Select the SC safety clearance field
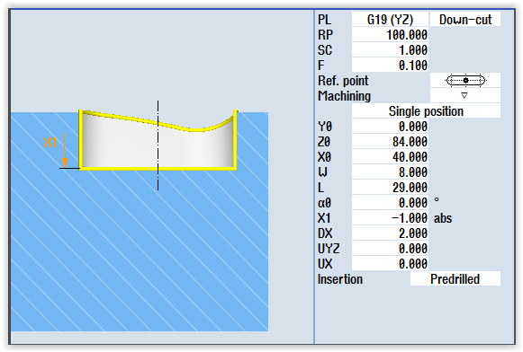This screenshot has width=523, height=352. 390,50
